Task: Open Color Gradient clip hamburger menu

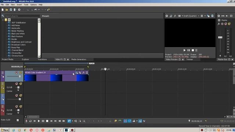Action: pyautogui.click(x=87, y=73)
